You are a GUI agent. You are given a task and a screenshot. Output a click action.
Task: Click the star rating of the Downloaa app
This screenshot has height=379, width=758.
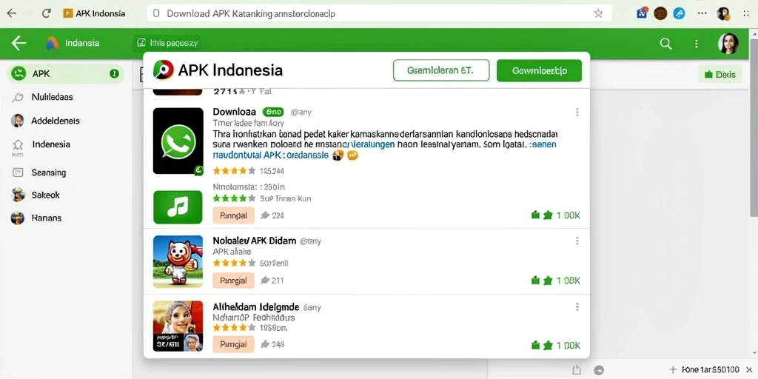click(x=234, y=171)
